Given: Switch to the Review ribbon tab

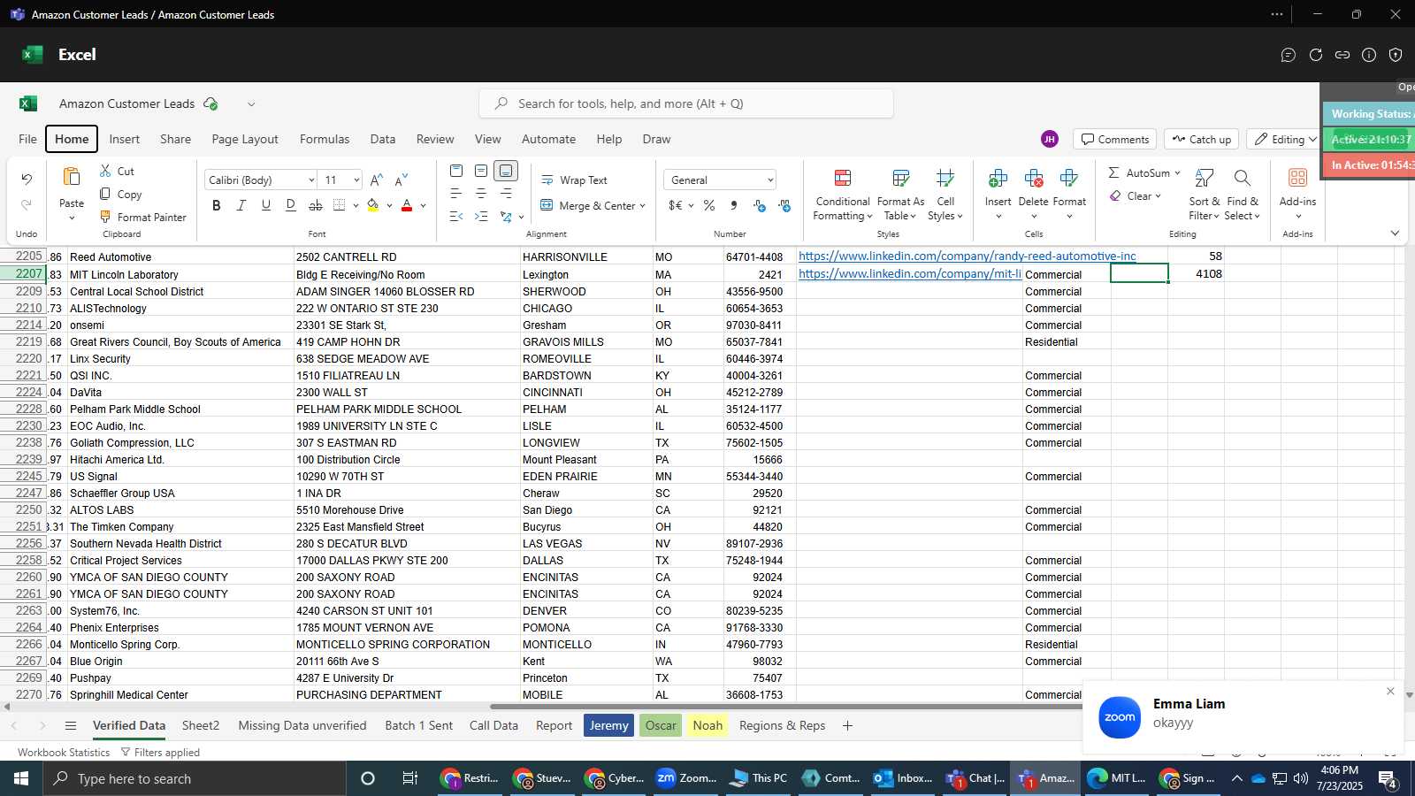Looking at the screenshot, I should coord(435,139).
